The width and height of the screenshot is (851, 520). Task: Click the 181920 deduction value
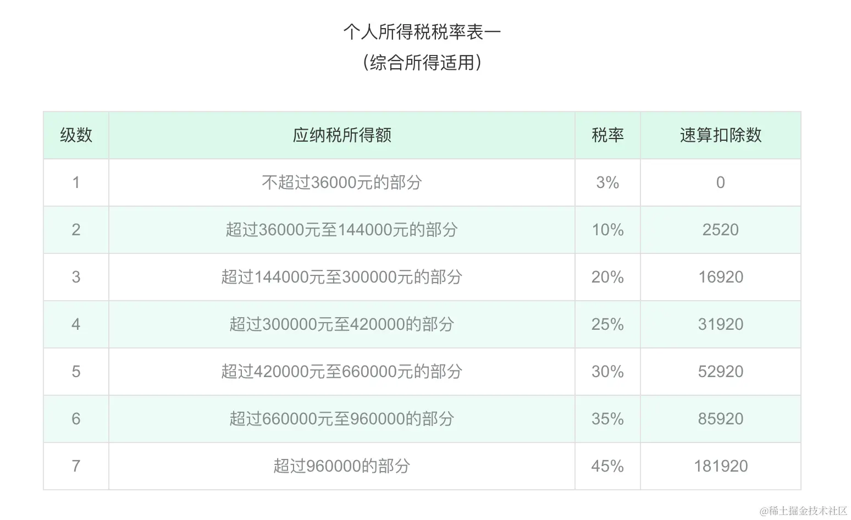pos(721,466)
